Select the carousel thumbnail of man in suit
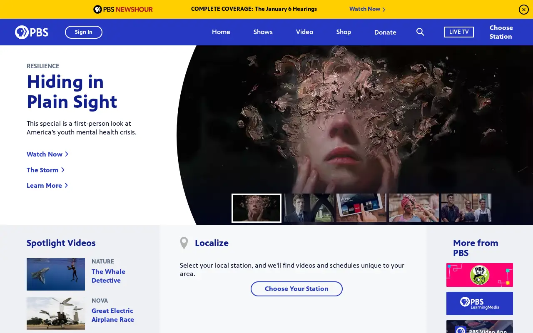 pos(309,208)
